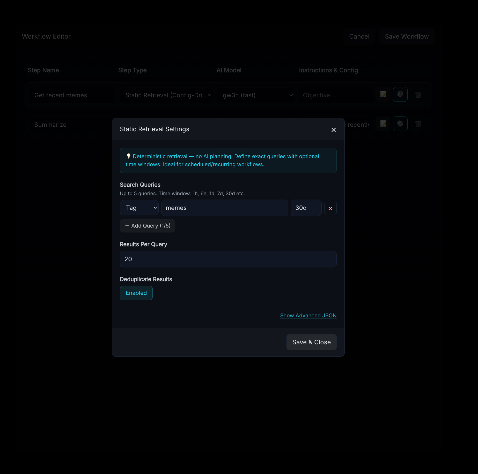Open the gw3n (fast) AI model dropdown
This screenshot has height=474, width=478.
pos(256,95)
